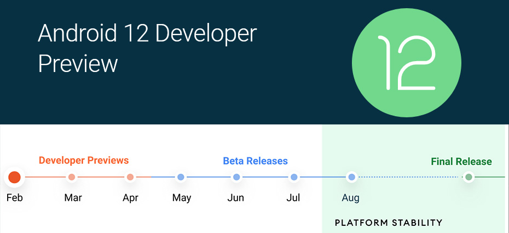Click the Jul month label
This screenshot has height=233, width=509.
point(293,198)
